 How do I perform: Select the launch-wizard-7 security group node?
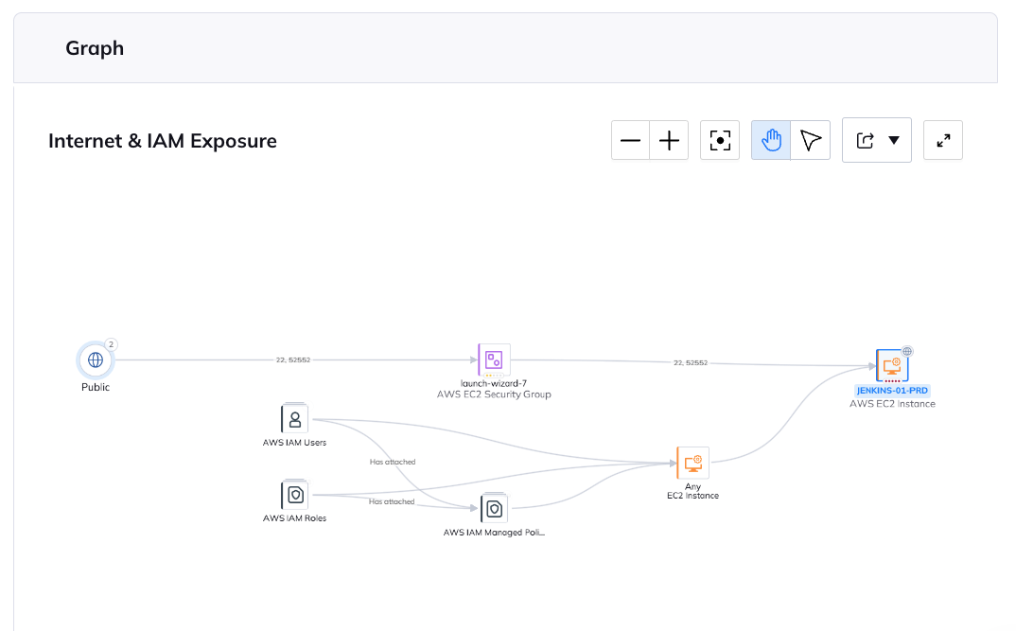coord(494,359)
